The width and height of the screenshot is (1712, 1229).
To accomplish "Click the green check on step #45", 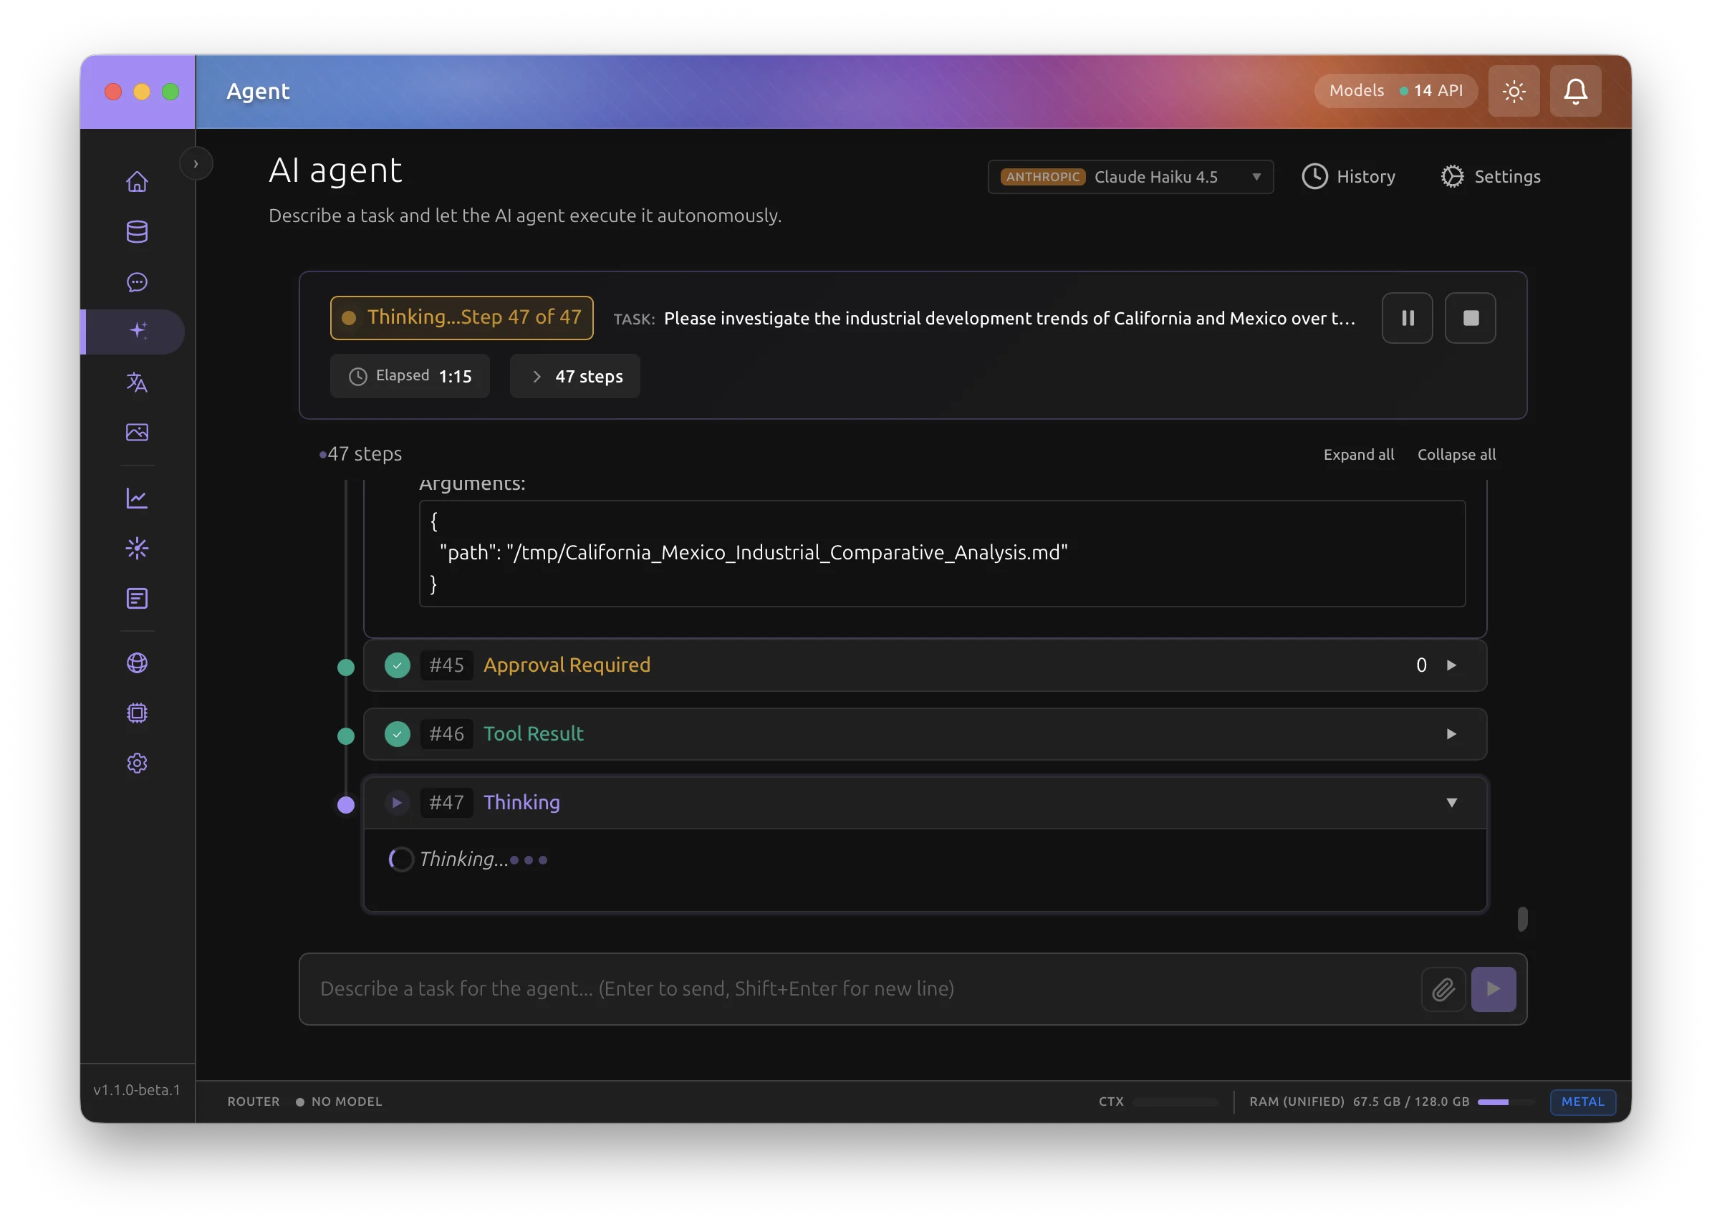I will coord(397,665).
